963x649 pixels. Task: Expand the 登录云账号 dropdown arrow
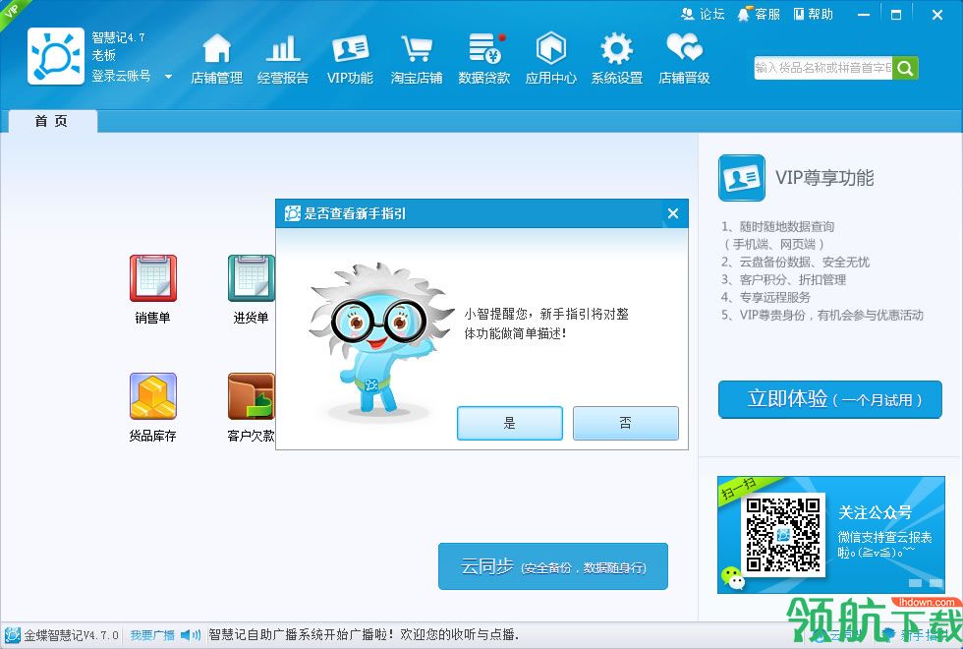168,77
